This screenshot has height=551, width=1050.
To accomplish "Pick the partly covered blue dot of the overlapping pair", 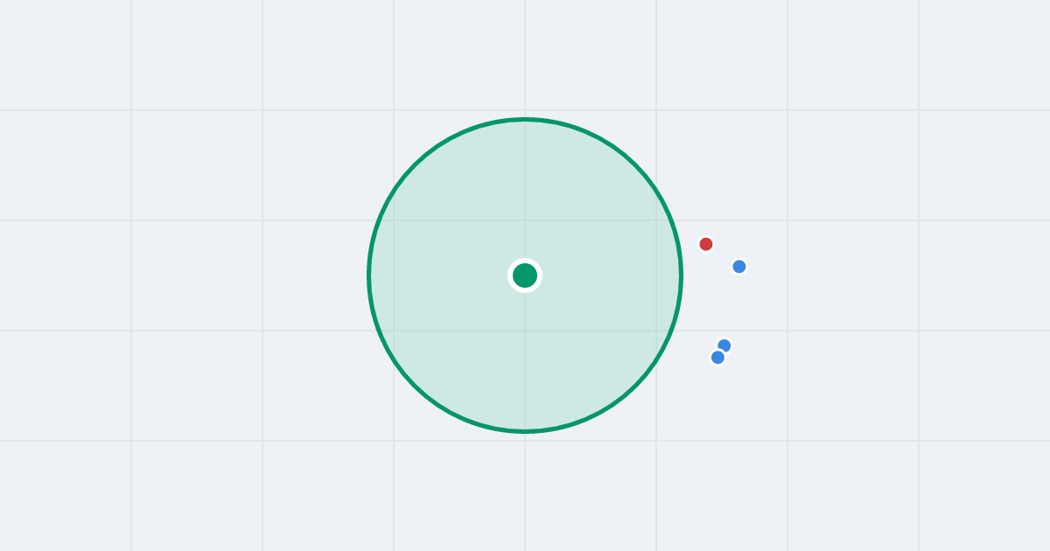I will tap(724, 345).
